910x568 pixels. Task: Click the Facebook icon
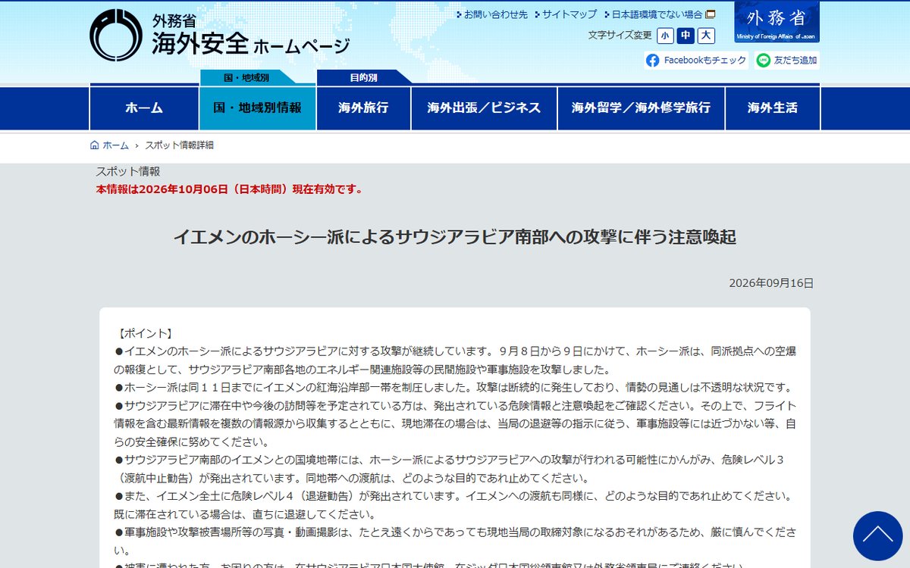[653, 61]
